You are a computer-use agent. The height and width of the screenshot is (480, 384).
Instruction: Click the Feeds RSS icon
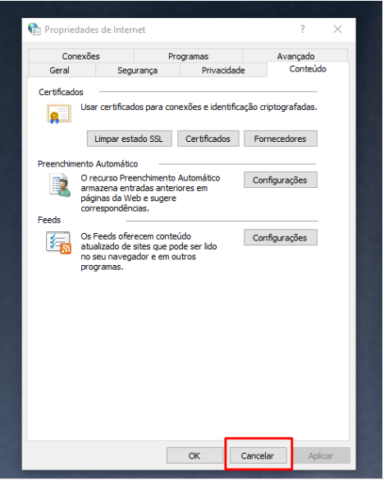click(59, 243)
